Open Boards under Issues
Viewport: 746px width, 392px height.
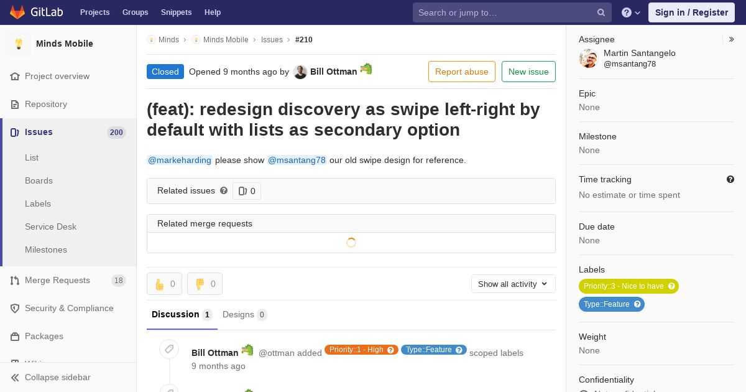click(39, 180)
